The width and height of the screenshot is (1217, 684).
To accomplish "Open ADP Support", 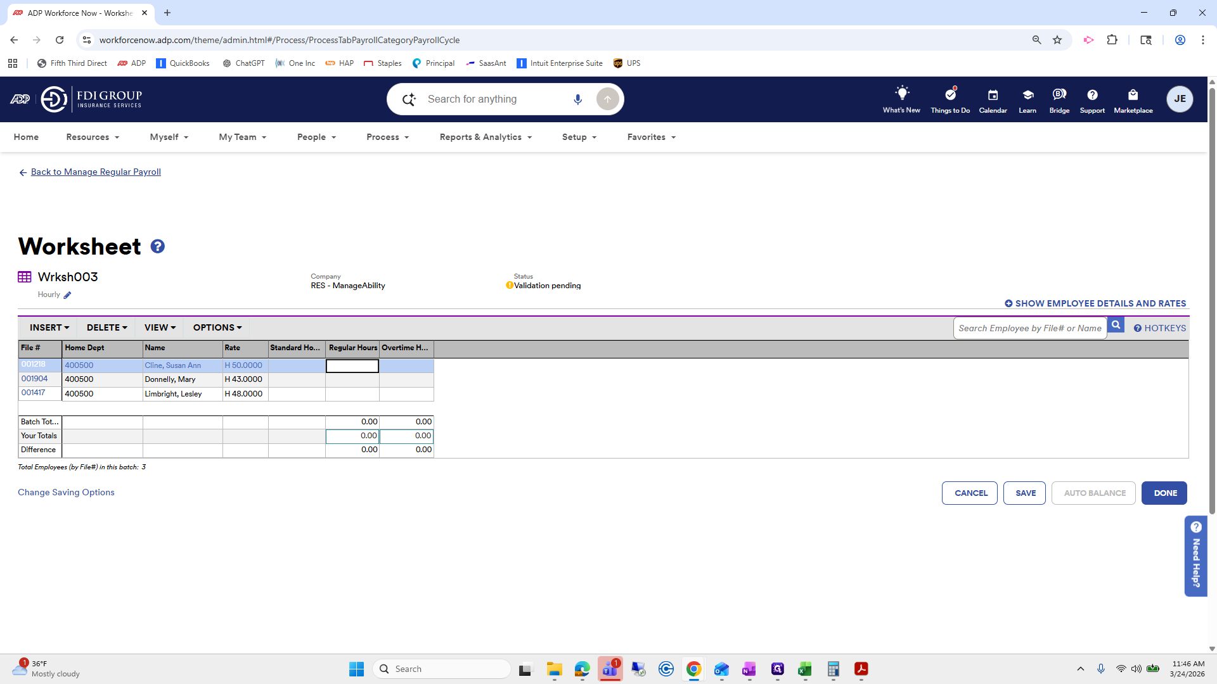I will point(1091,99).
